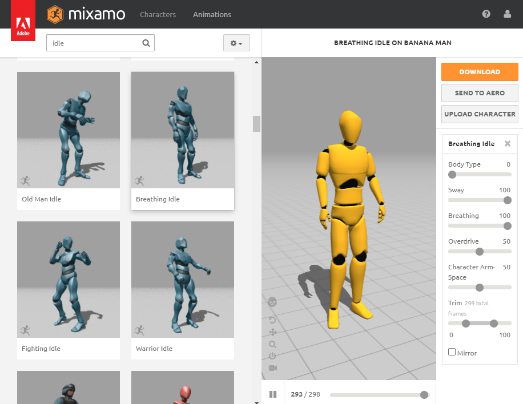Select the soldier character animation thumbnail

point(69,387)
